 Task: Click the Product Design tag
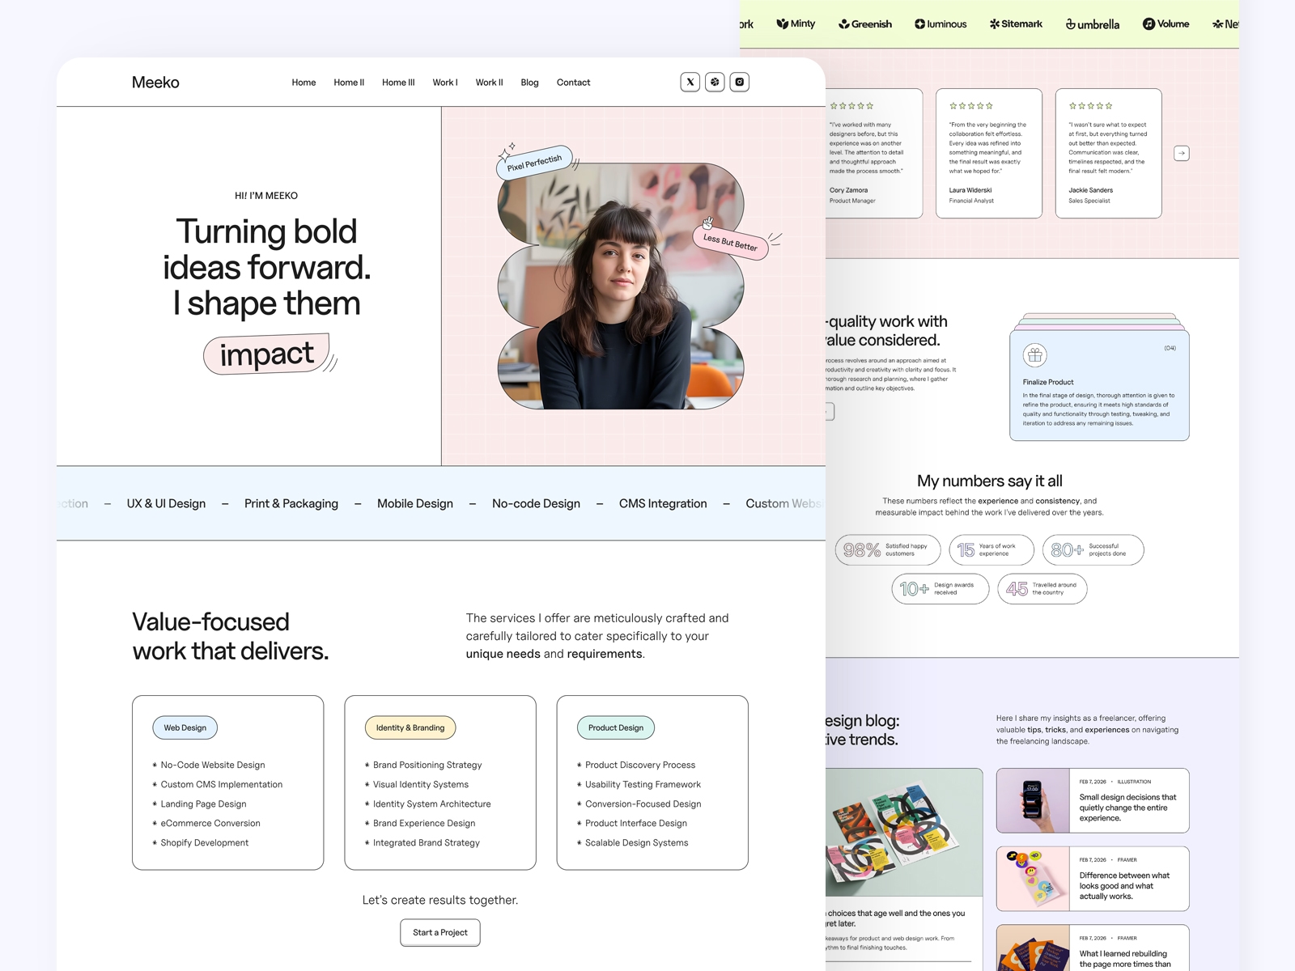pyautogui.click(x=616, y=727)
